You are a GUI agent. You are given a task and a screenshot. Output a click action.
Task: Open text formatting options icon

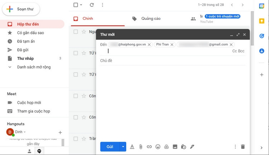coord(132,147)
